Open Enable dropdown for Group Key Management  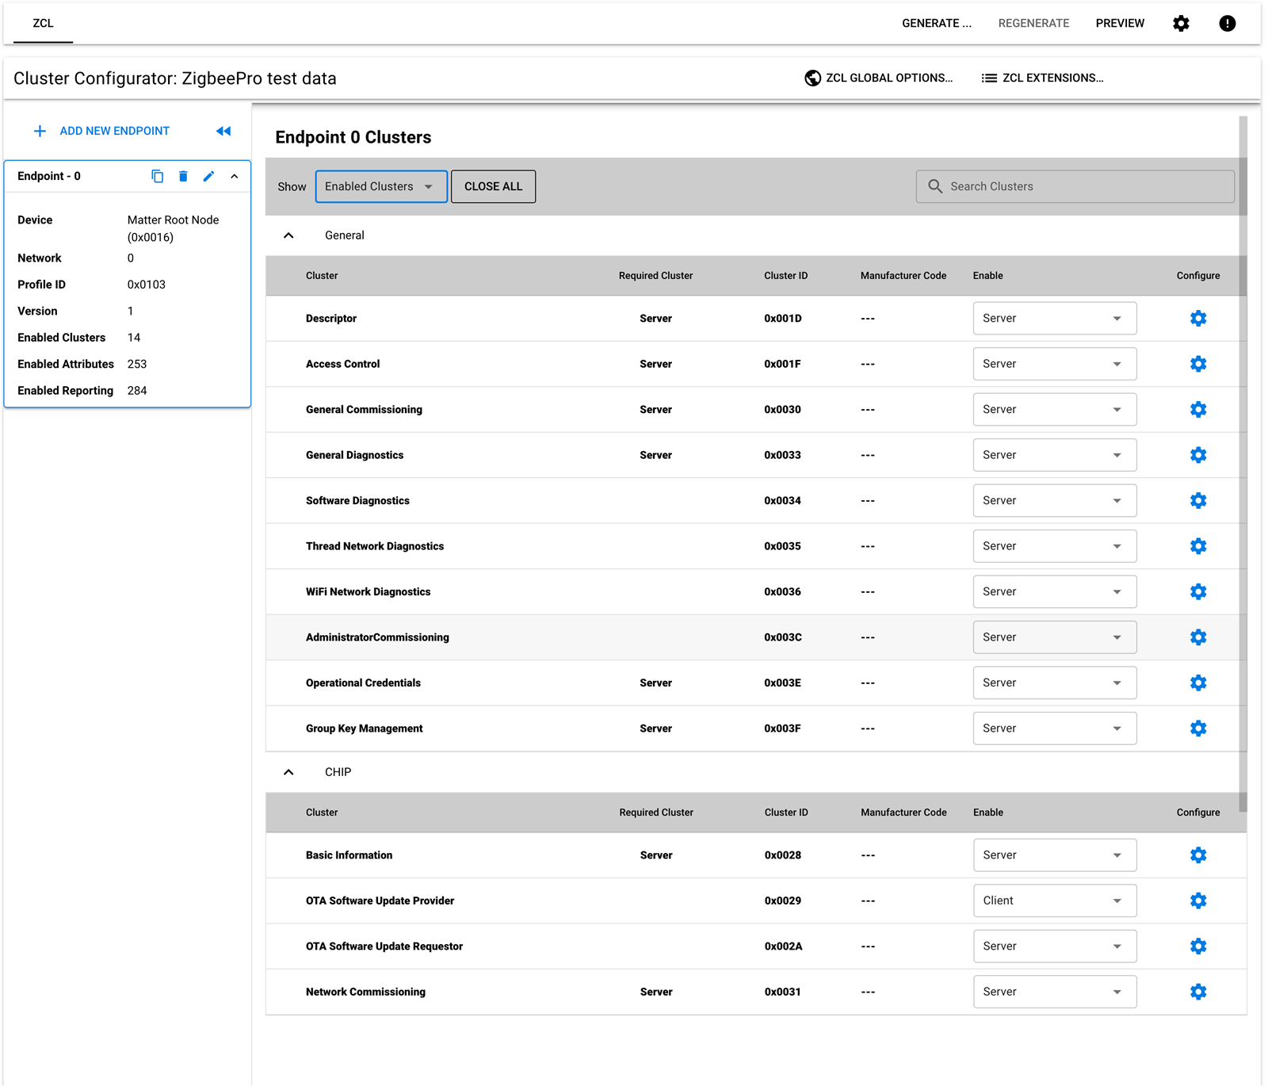[1055, 728]
